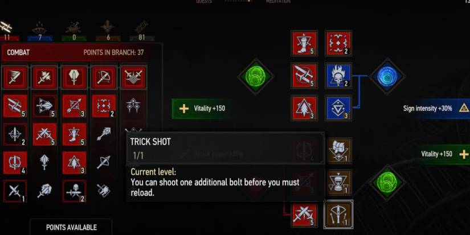Viewport: 470px width, 235px height.
Task: Select the brown chest-shaped general skill slot
Action: tap(339, 150)
